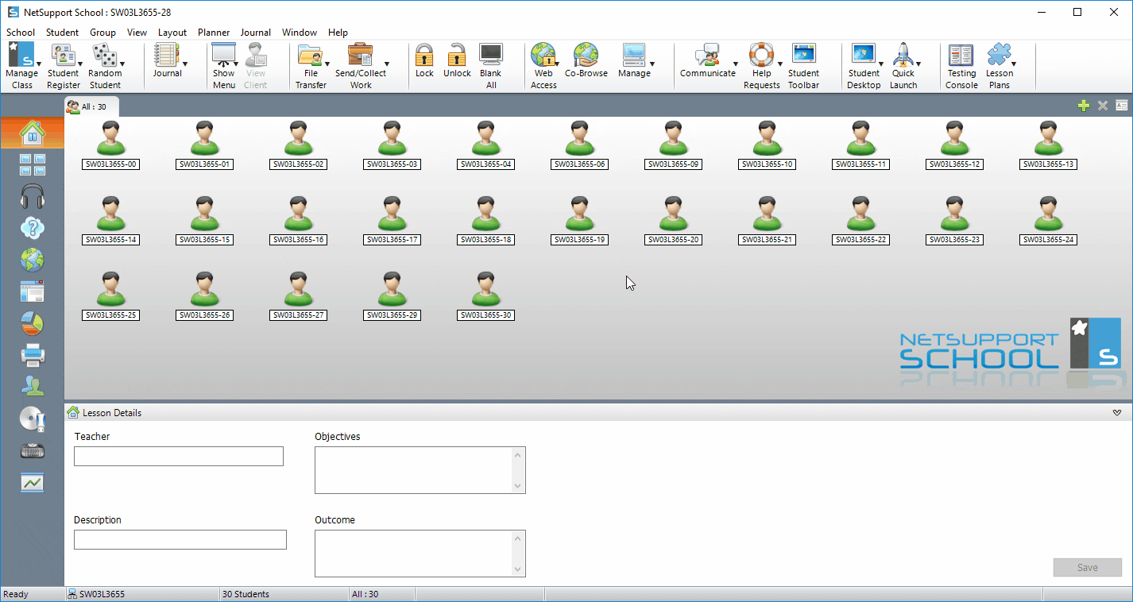Open the Testing Console
Image resolution: width=1133 pixels, height=602 pixels.
[x=961, y=64]
